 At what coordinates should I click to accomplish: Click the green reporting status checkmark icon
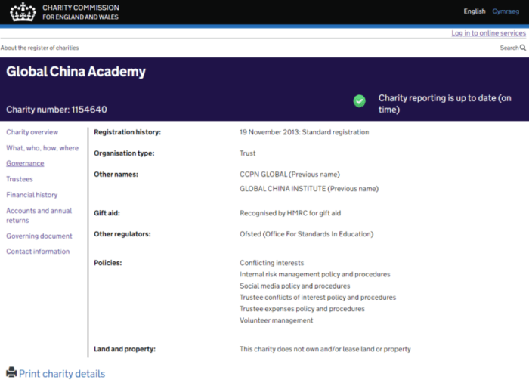(x=360, y=100)
